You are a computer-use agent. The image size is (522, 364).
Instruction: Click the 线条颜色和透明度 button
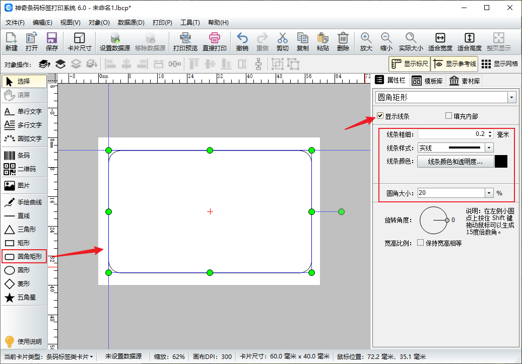pos(455,162)
